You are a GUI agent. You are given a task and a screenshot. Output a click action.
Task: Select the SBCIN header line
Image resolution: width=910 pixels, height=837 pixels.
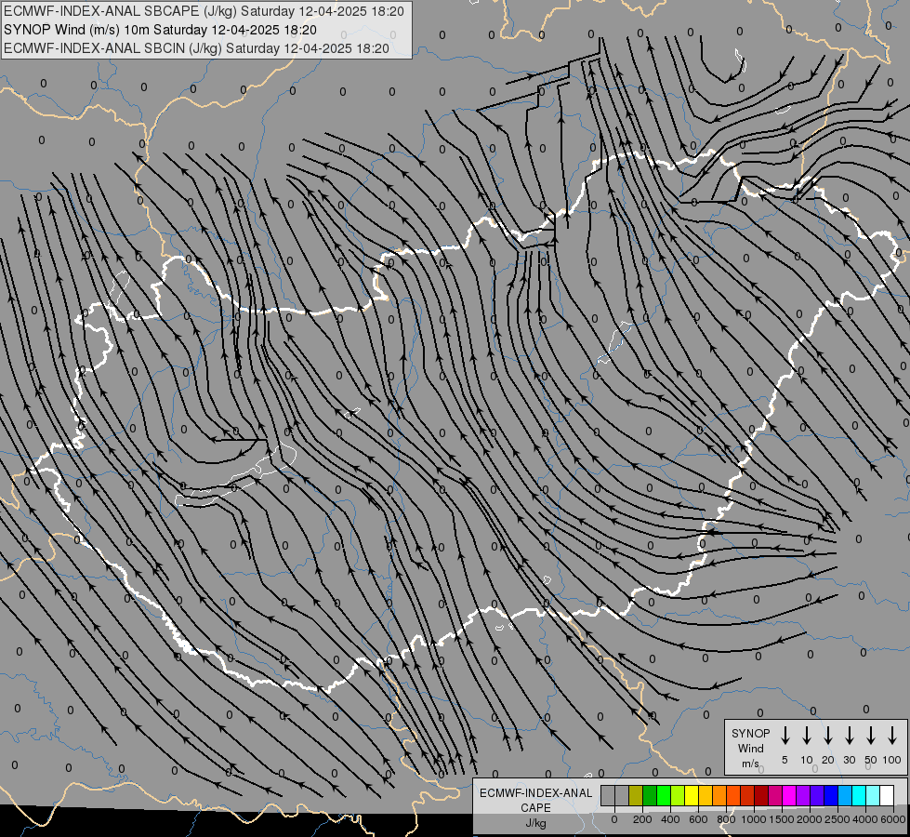196,48
